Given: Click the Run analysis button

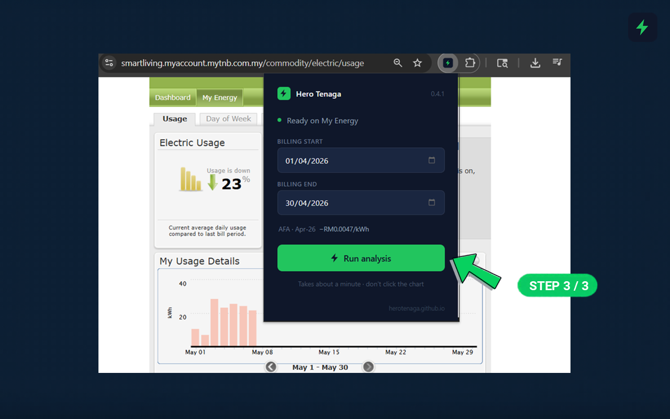Looking at the screenshot, I should (361, 258).
